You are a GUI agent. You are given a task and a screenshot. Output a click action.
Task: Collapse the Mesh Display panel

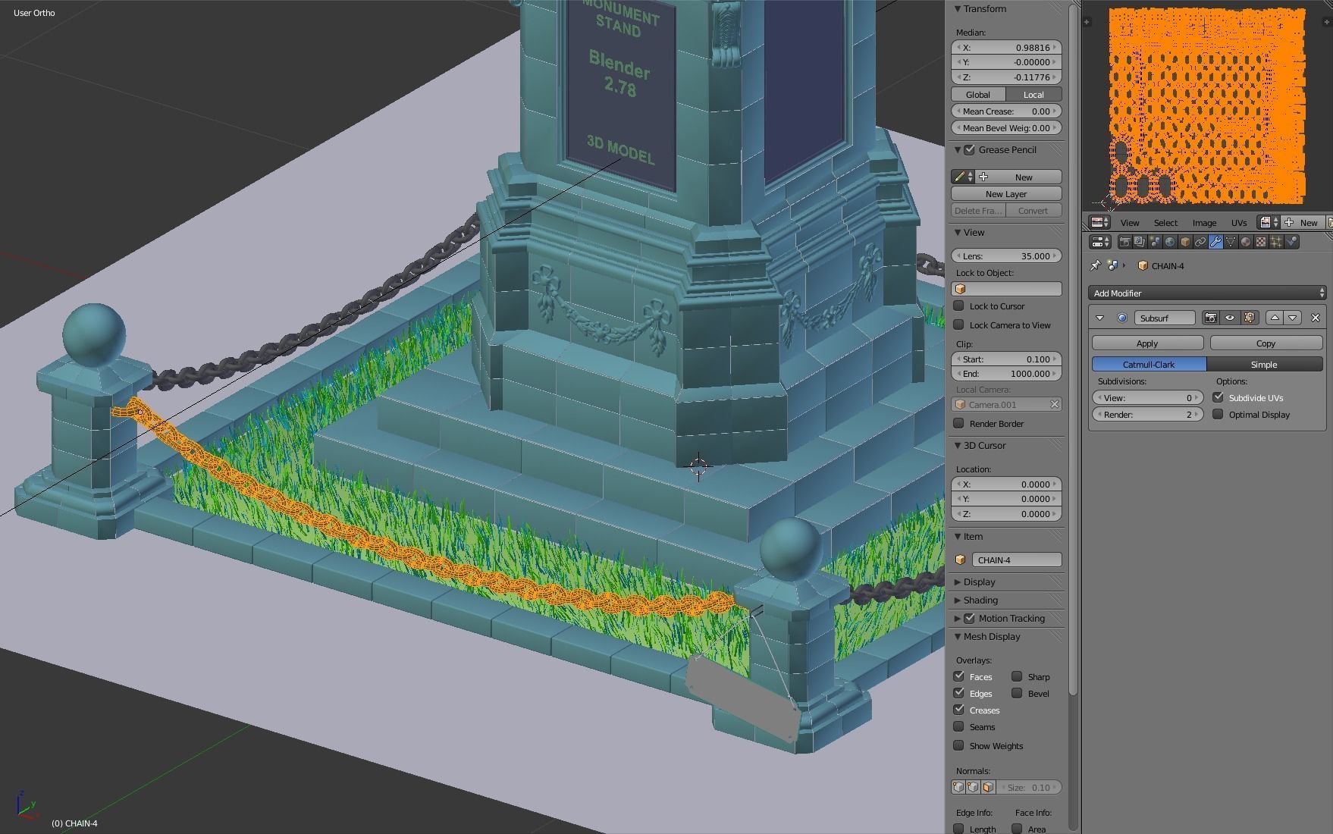coord(958,636)
